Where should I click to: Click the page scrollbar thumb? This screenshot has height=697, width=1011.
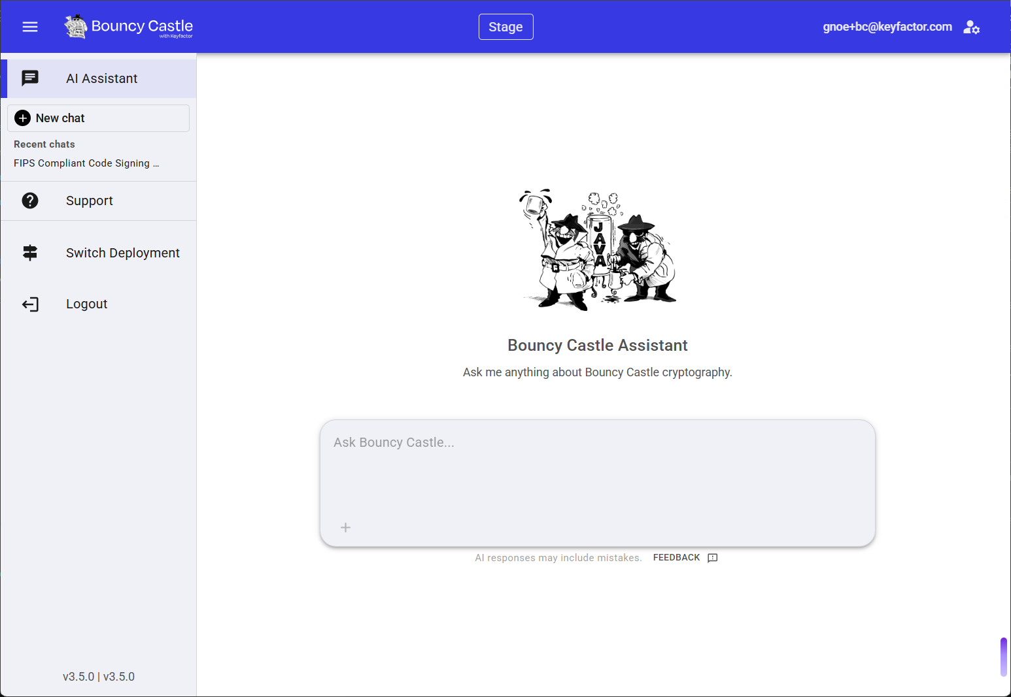[x=1004, y=657]
